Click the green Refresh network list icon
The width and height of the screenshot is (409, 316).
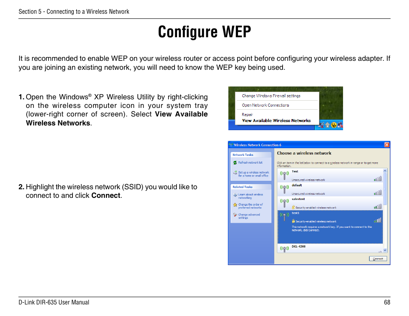click(235, 163)
